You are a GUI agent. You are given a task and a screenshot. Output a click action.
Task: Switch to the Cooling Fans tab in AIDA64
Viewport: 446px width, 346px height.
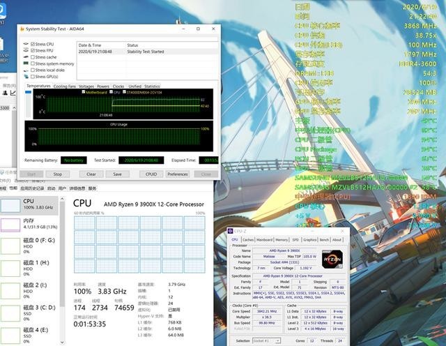tap(65, 86)
